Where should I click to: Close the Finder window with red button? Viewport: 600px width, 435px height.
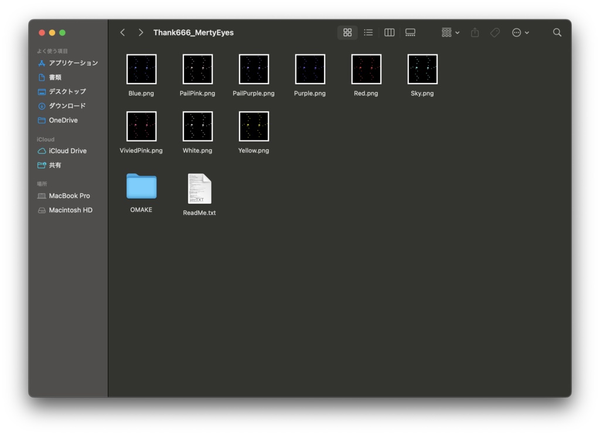42,33
